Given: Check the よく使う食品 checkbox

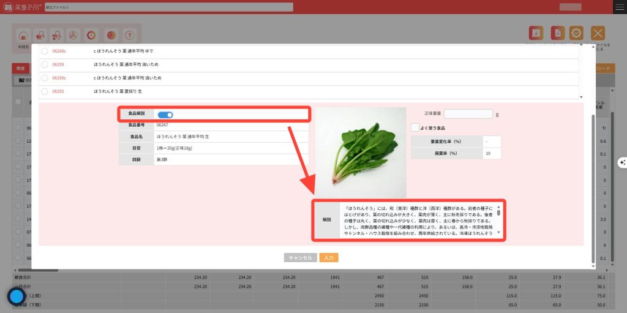Looking at the screenshot, I should (x=415, y=127).
